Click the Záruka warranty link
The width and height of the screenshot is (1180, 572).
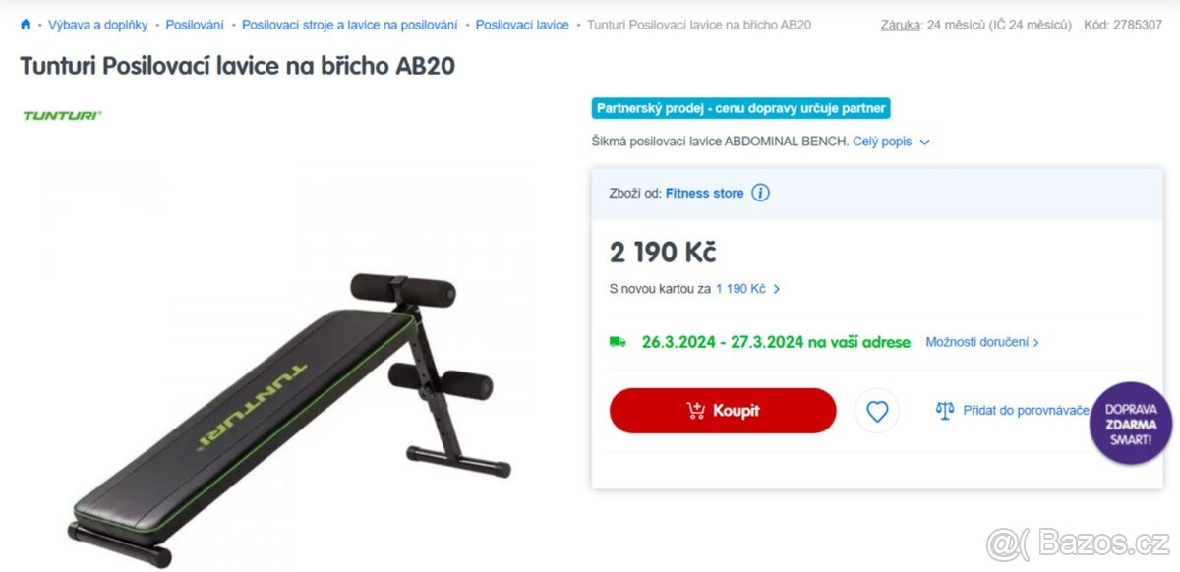901,25
